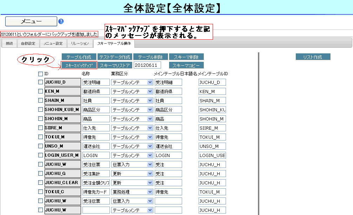Click the メニュー button
The height and width of the screenshot is (215, 353).
pos(31,21)
